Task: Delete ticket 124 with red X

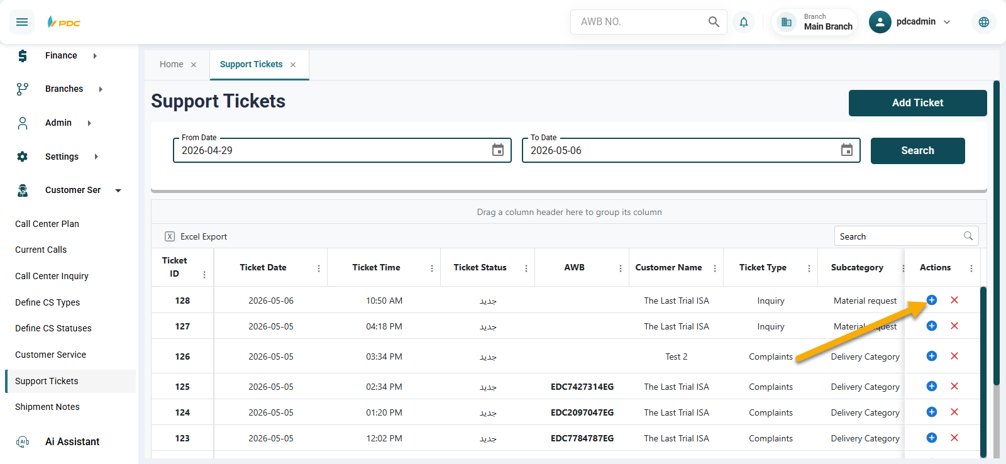Action: coord(954,412)
